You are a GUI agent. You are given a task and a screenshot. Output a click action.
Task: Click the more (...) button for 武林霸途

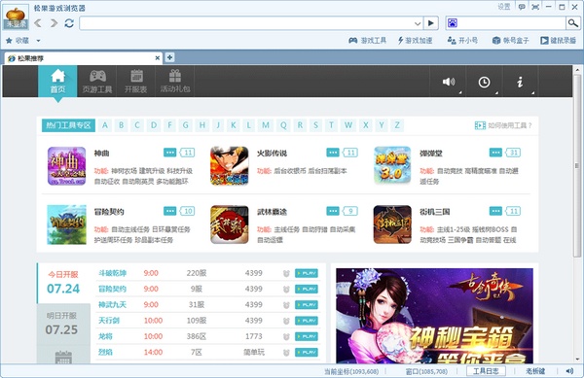(333, 211)
